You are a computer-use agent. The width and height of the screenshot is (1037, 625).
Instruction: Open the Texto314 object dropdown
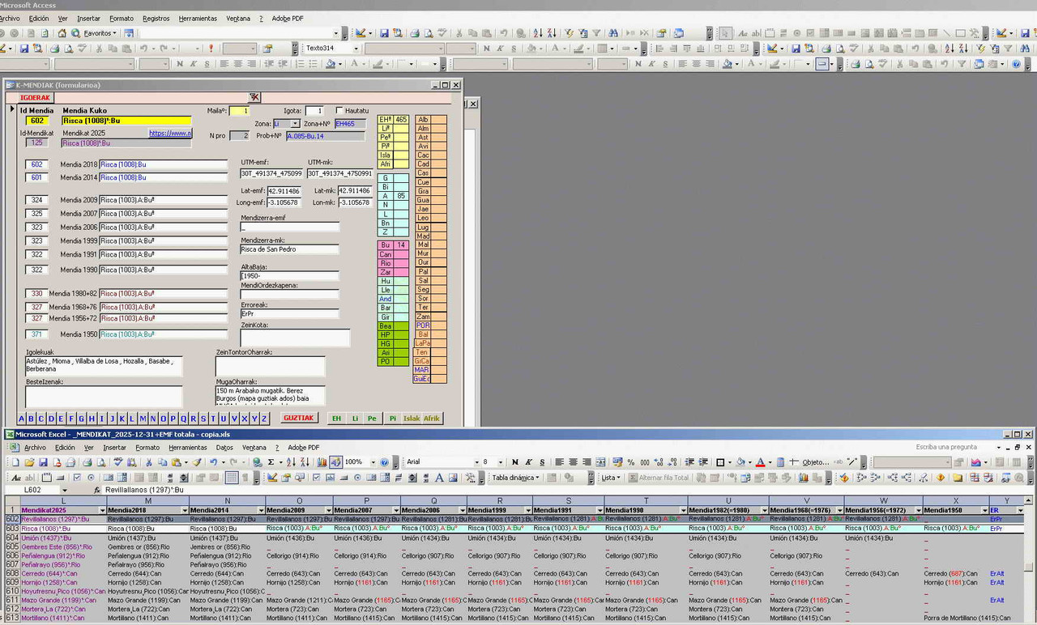(x=356, y=49)
